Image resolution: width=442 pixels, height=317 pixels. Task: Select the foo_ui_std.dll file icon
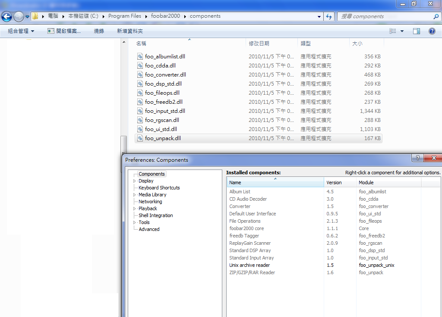pos(140,129)
